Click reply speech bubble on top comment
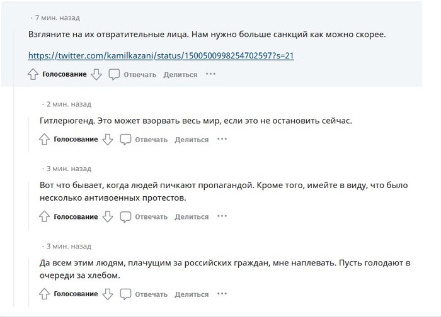 coord(114,74)
